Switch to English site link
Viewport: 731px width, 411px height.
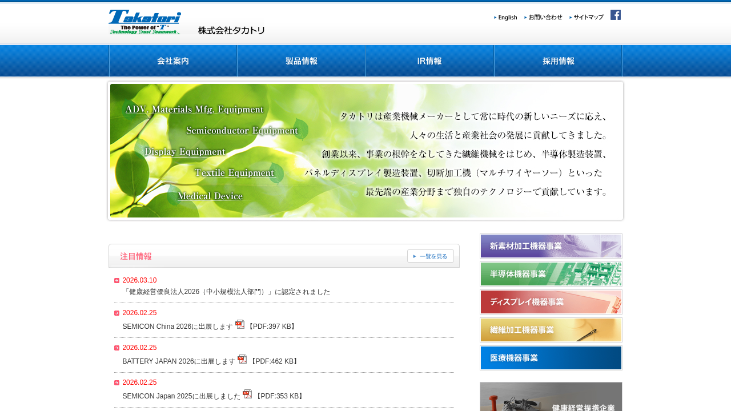click(507, 18)
